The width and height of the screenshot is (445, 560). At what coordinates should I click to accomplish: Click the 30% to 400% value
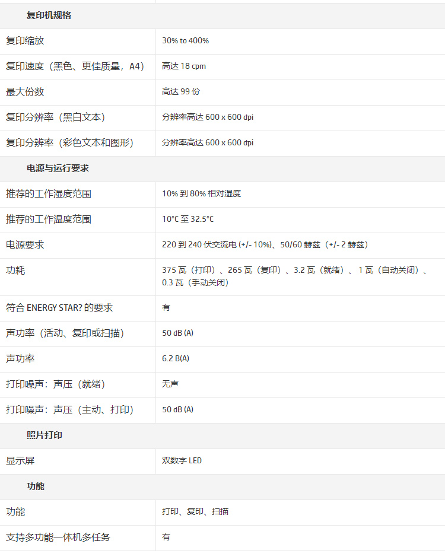click(185, 41)
